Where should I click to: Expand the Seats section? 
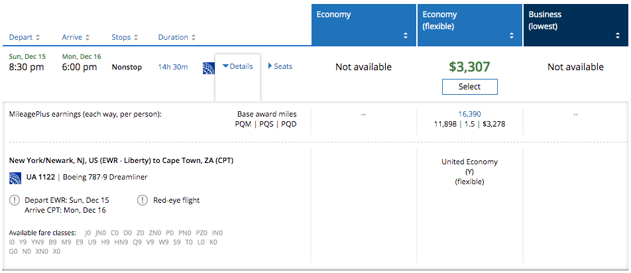[x=280, y=66]
